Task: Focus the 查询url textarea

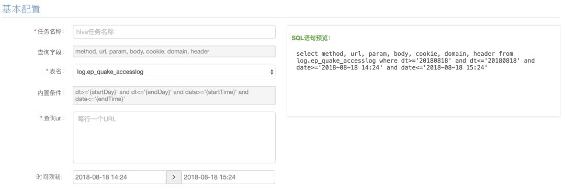Action: pyautogui.click(x=174, y=137)
